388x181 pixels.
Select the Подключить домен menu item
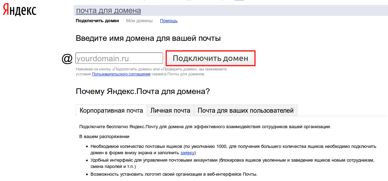(x=97, y=21)
